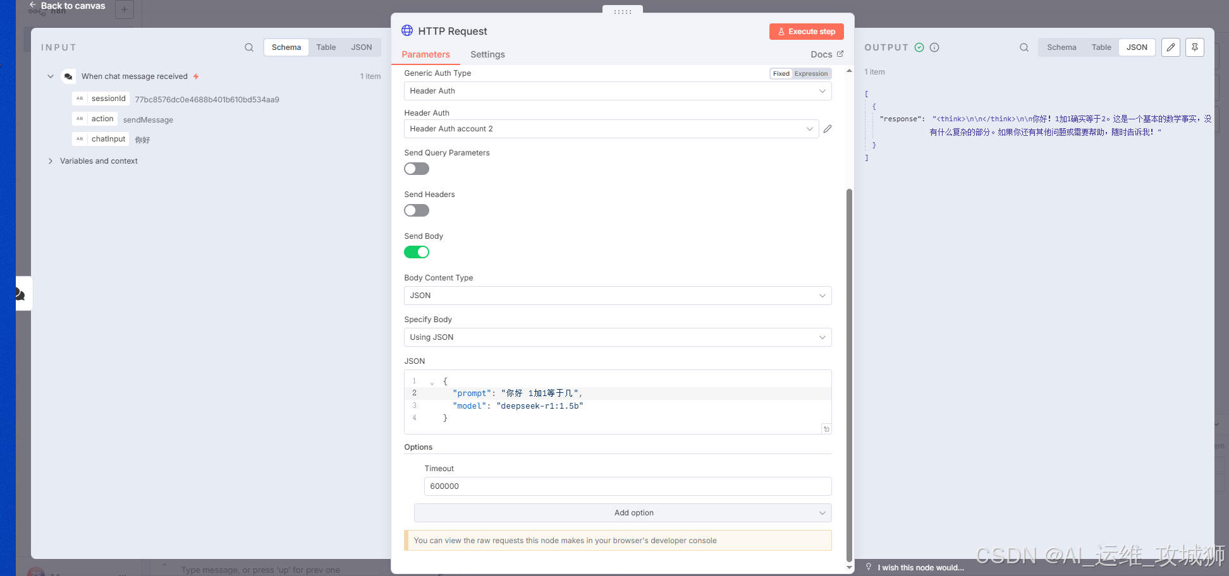Turn off Send Body switch
1229x576 pixels.
(417, 252)
